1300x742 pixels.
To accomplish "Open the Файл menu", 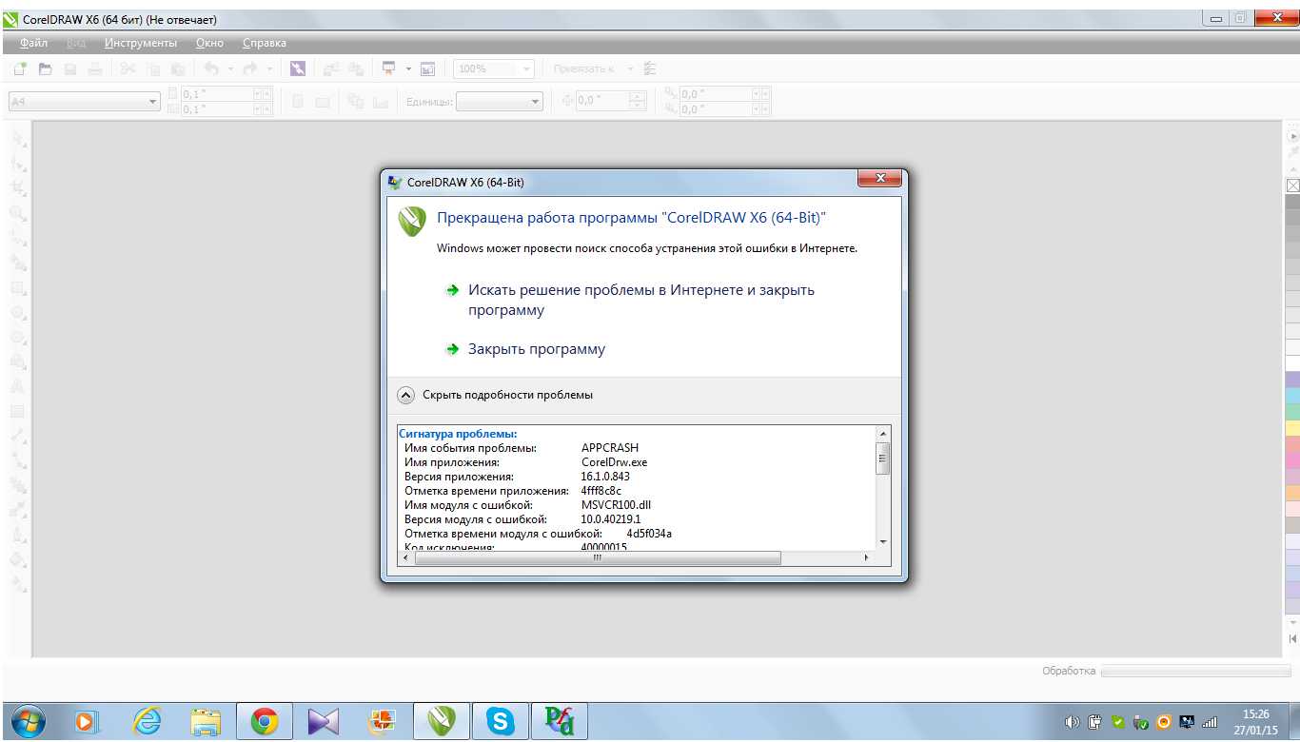I will (33, 43).
